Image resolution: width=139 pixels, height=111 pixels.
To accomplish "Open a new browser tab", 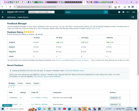I will (117, 2).
